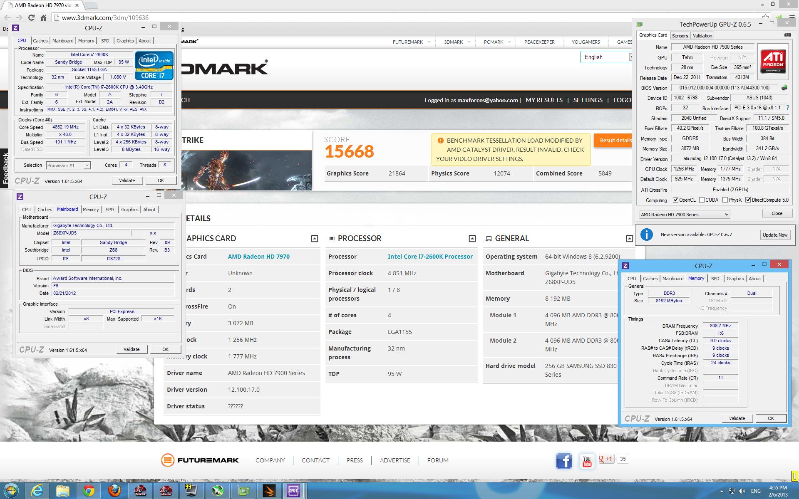This screenshot has height=499, width=799.
Task: Open the Futuremark YouTube icon
Action: coord(587,461)
